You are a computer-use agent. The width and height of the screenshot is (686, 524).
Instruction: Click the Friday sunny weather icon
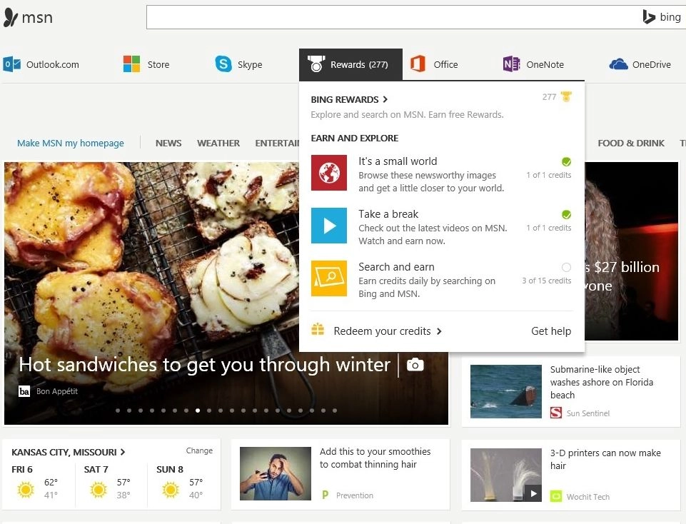pos(26,489)
